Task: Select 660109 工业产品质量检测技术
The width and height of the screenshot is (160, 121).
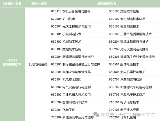Action: [x=130, y=34]
